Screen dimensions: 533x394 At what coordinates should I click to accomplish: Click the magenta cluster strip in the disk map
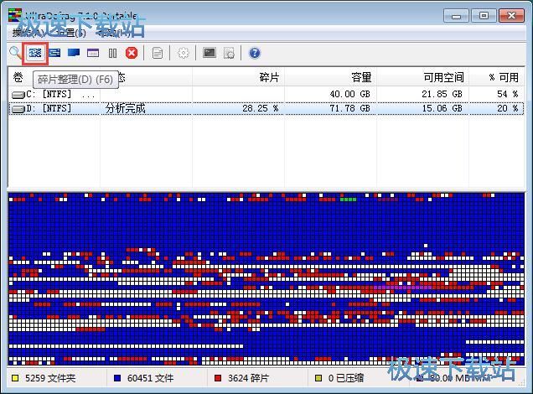tap(403, 288)
